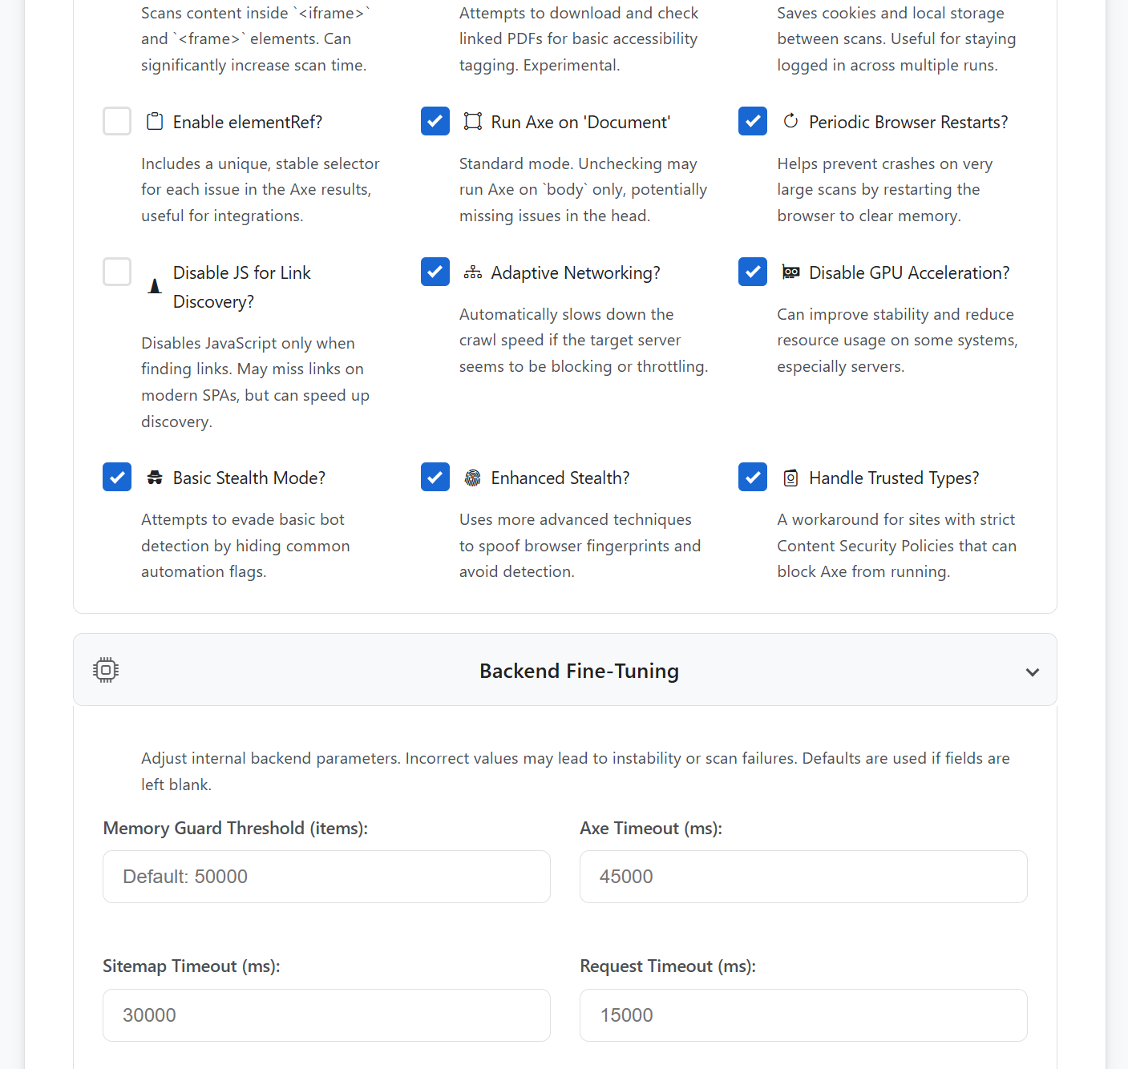Click the chip icon in Backend Fine-Tuning header
Screen dimensions: 1128x1069
pyautogui.click(x=106, y=670)
